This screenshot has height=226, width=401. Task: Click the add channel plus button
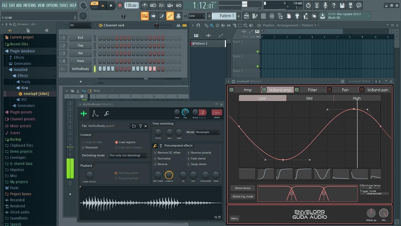[x=81, y=81]
